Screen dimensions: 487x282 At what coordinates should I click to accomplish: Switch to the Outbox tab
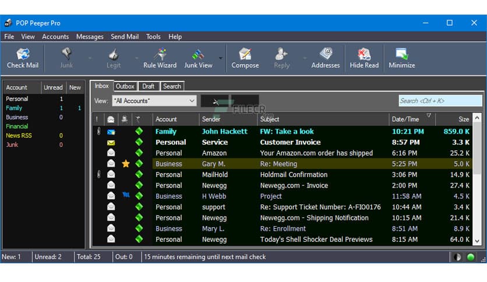tap(125, 86)
